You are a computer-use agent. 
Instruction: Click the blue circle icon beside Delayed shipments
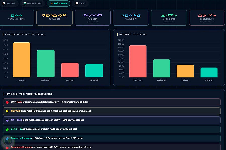pyautogui.click(x=7, y=139)
